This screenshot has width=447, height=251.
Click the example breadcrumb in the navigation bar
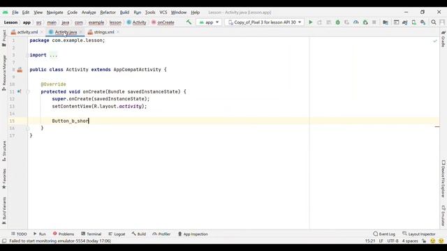click(x=96, y=22)
